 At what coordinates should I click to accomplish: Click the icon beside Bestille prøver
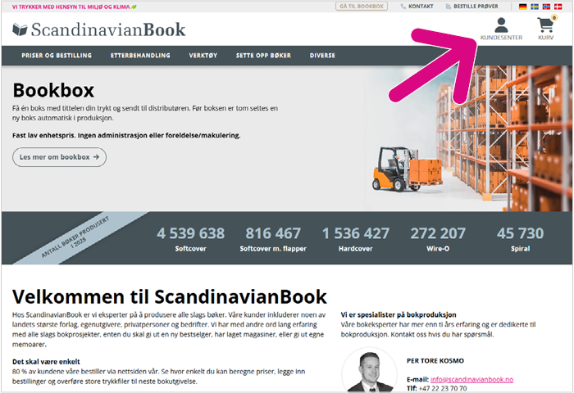pyautogui.click(x=448, y=7)
